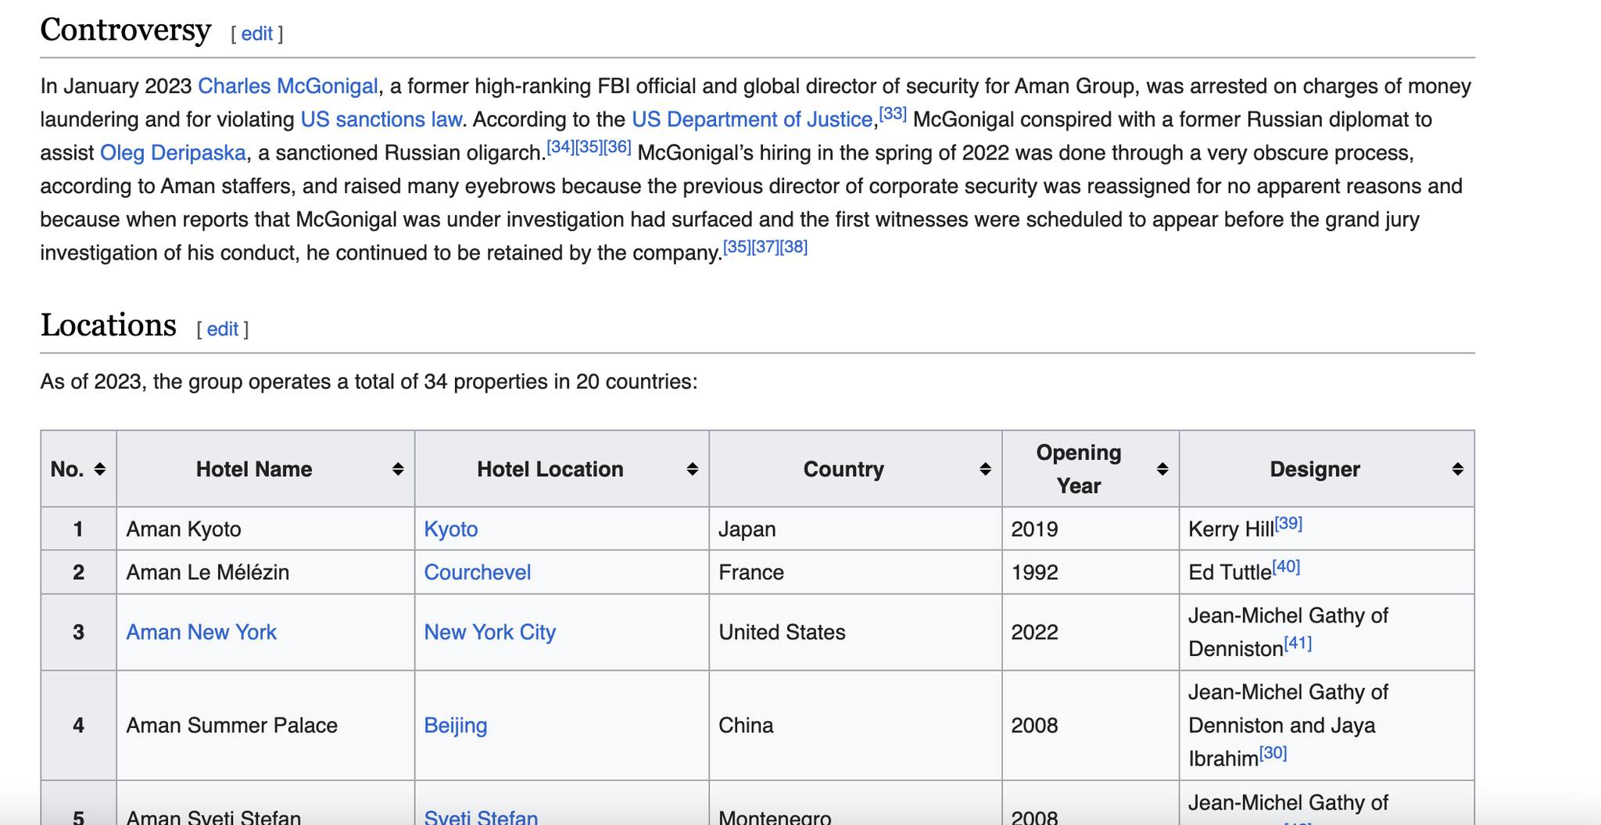Screen dimensions: 1601x825
Task: Click the 2022 opening year cell
Action: pyautogui.click(x=1091, y=632)
